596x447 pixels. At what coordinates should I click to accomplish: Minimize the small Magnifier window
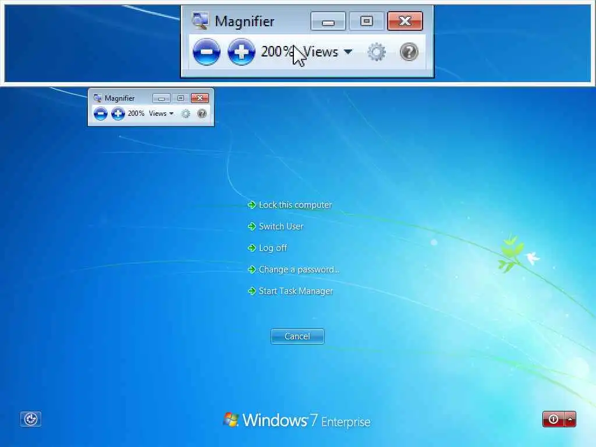tap(161, 98)
